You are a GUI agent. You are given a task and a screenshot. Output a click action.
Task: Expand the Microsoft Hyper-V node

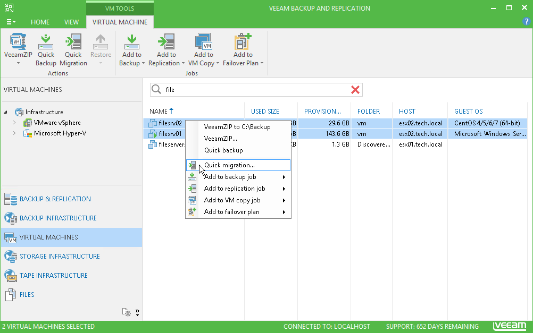coord(14,133)
